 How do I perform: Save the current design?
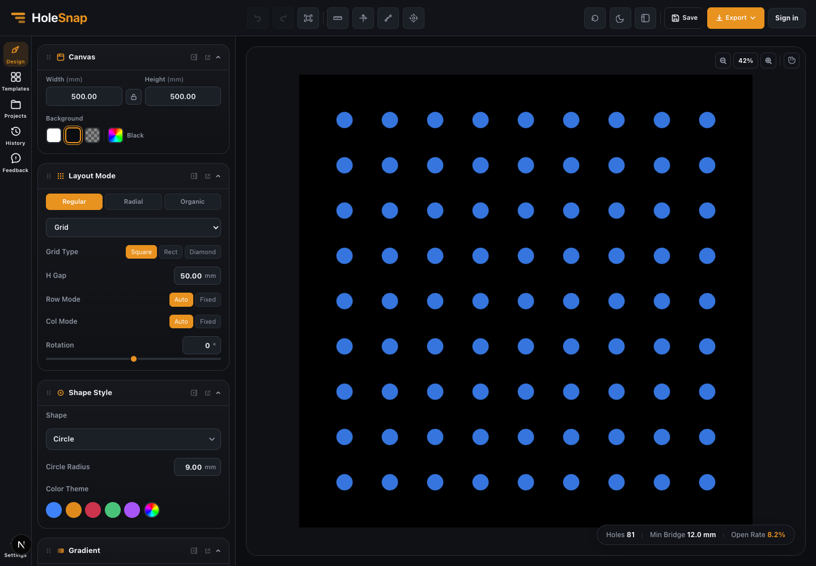[684, 18]
